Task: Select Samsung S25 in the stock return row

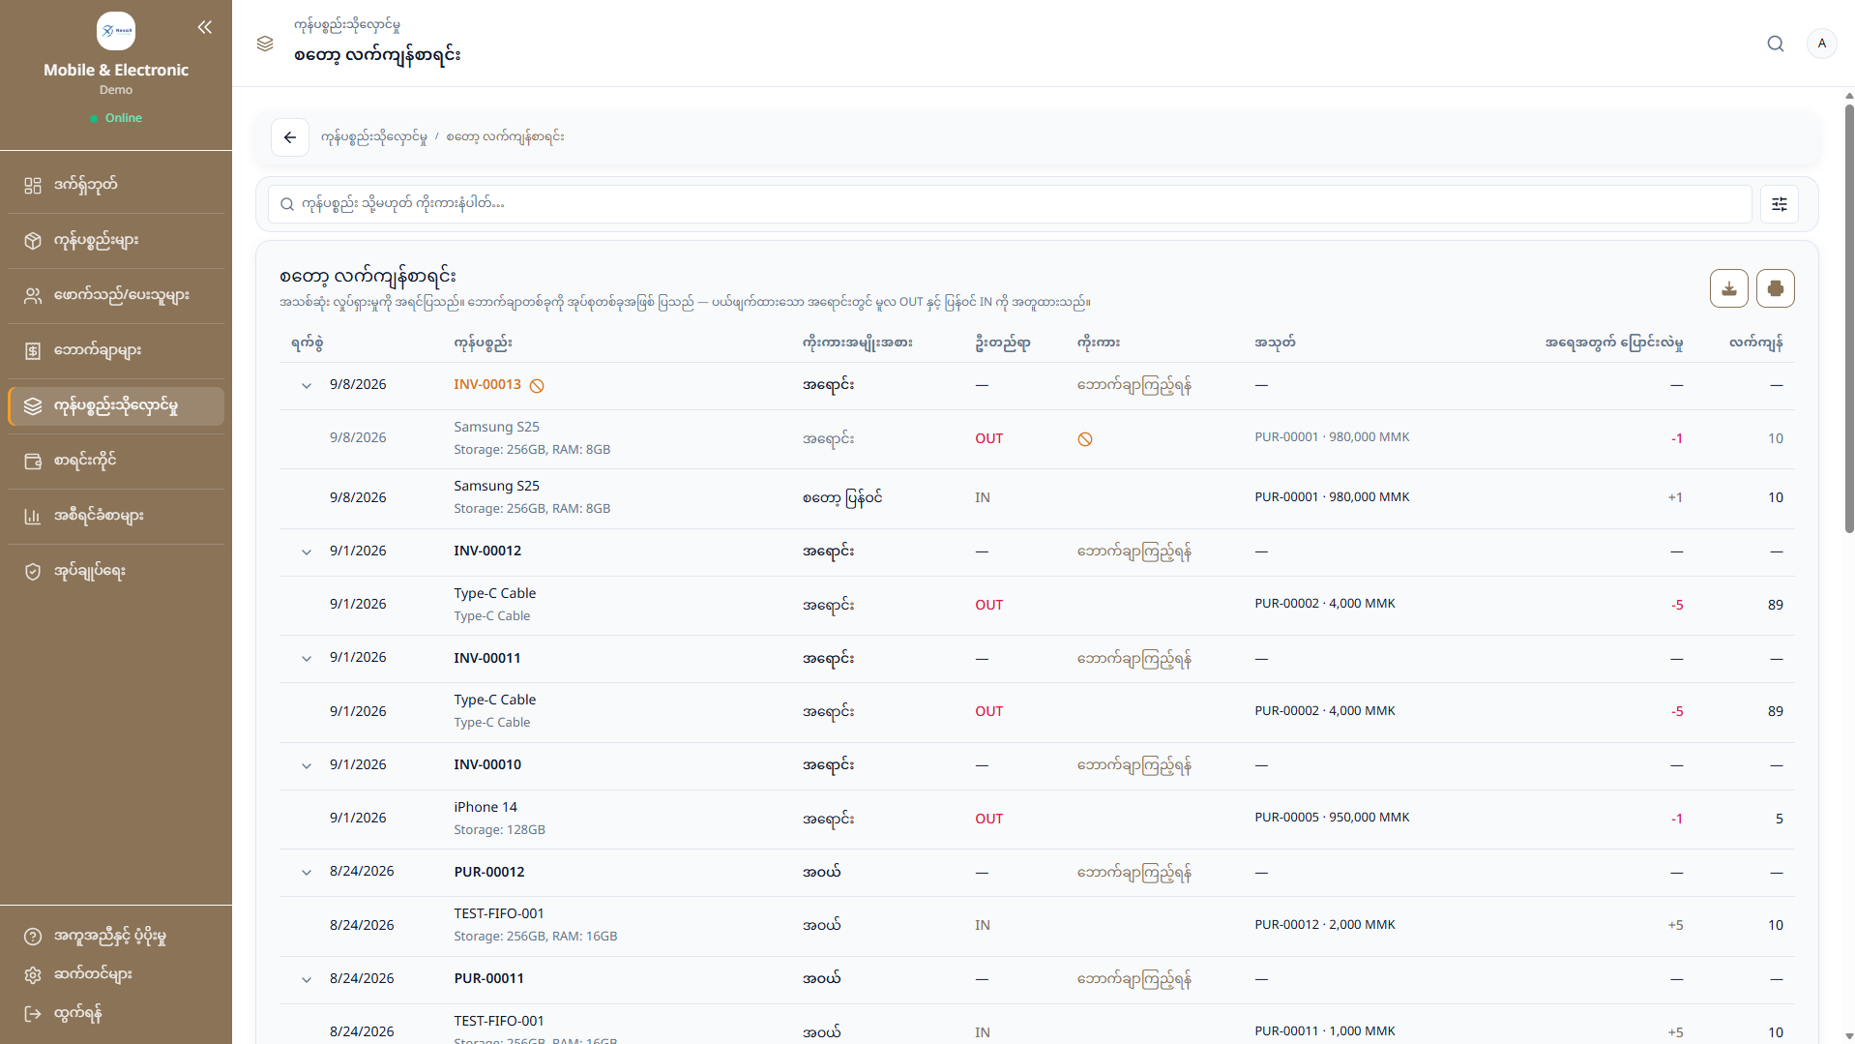Action: coord(496,487)
